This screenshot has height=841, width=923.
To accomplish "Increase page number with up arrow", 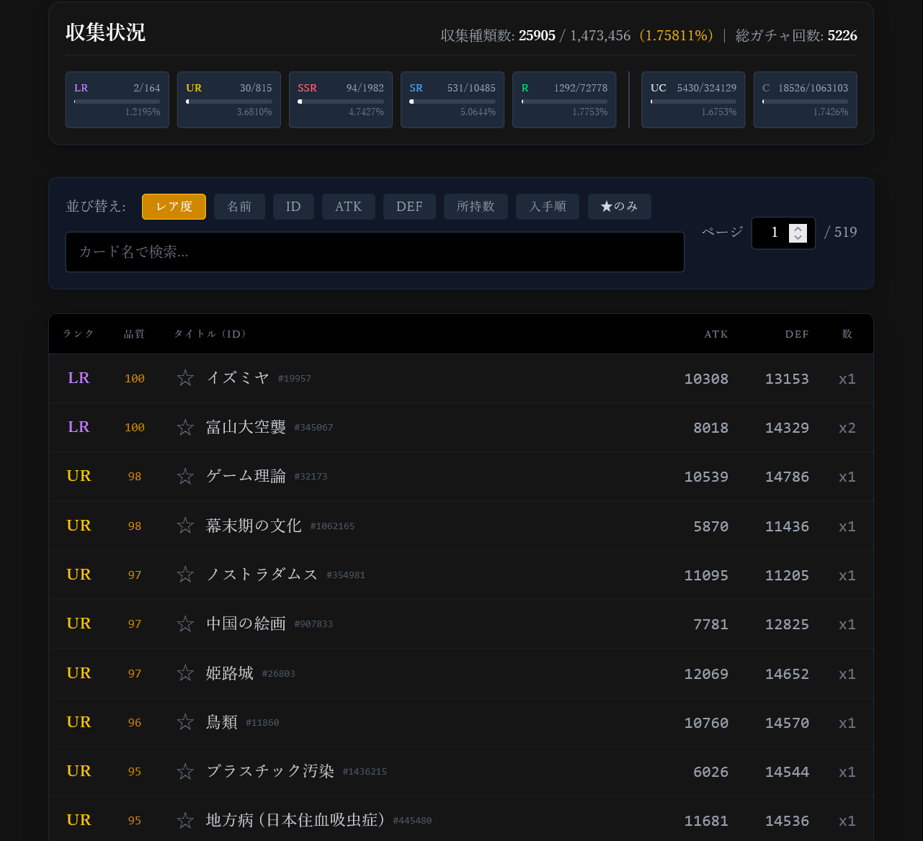I will click(x=798, y=229).
